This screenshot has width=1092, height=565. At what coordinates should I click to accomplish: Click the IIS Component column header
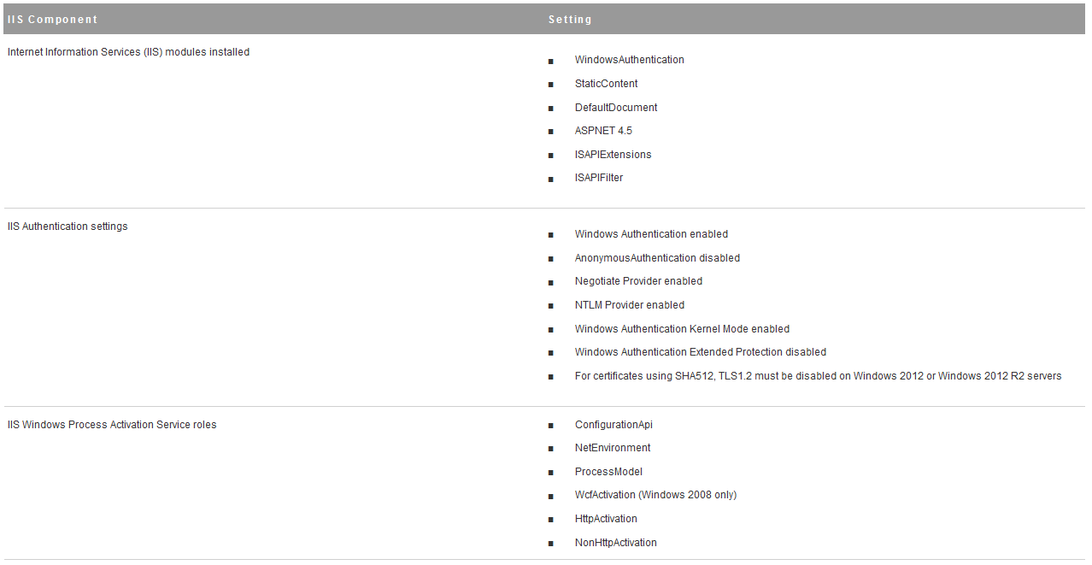tap(52, 19)
